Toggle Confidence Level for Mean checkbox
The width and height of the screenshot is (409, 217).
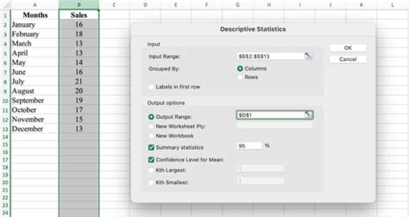[x=151, y=160]
